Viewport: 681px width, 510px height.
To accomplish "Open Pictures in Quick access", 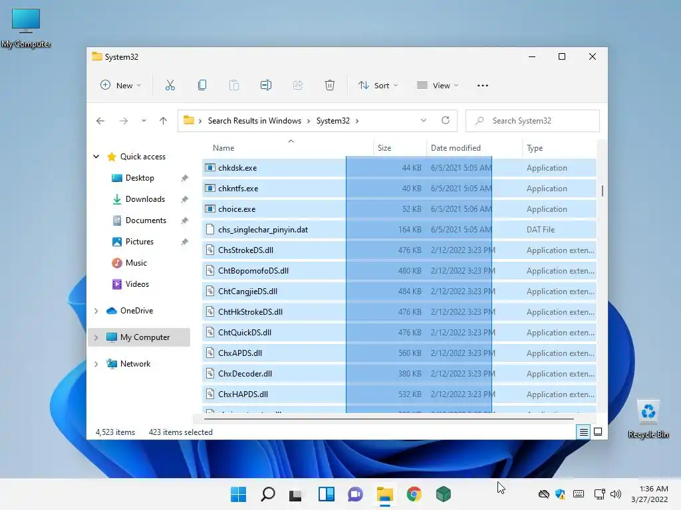I will pos(139,242).
